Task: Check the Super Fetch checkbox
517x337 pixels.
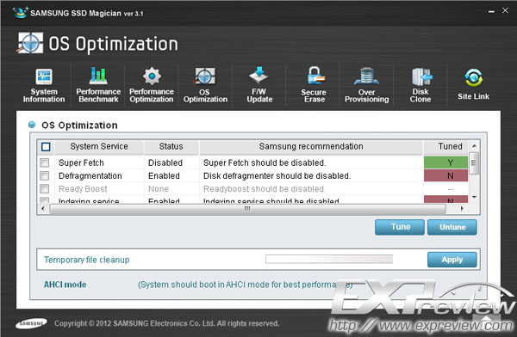Action: (x=45, y=162)
